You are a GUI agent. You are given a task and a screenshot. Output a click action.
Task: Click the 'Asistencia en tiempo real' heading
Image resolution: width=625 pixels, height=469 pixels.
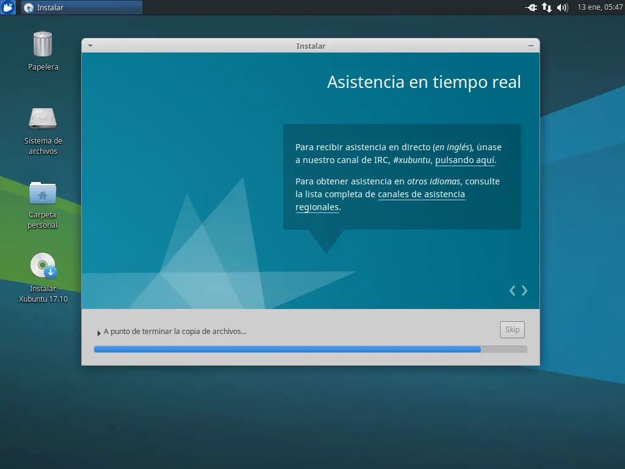tap(424, 82)
